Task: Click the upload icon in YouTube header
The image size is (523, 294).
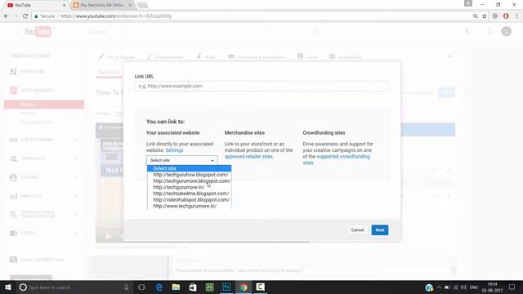Action: point(467,31)
